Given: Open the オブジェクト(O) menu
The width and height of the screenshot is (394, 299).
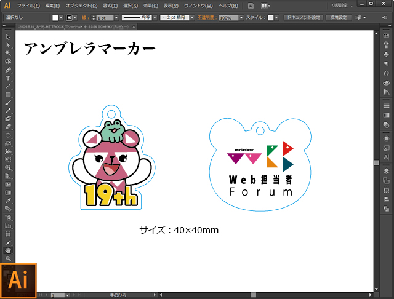Looking at the screenshot, I should point(81,6).
